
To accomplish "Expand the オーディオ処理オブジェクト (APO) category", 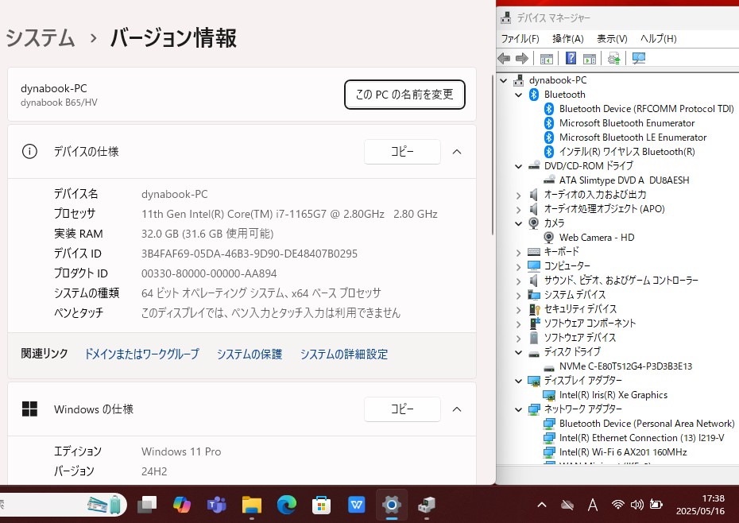I will coord(519,209).
